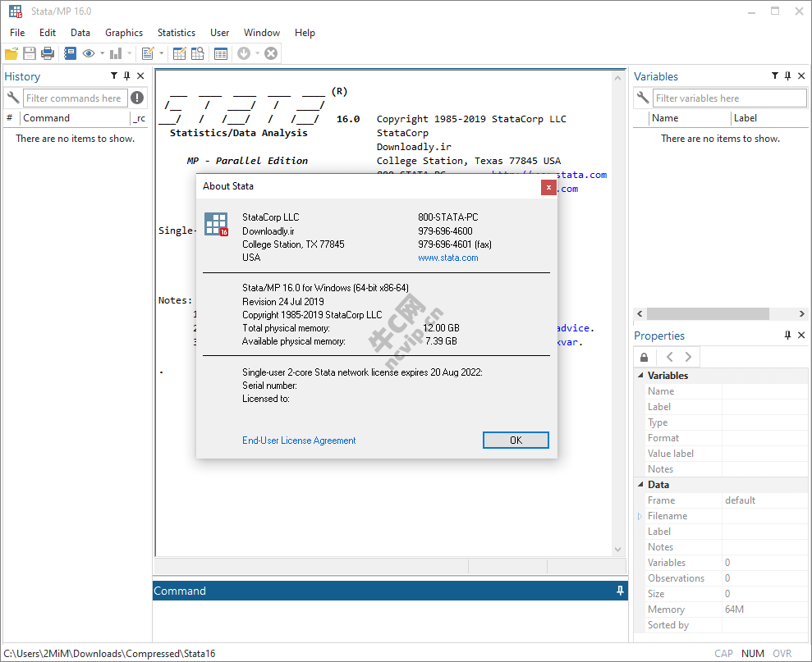The width and height of the screenshot is (812, 662).
Task: Collapse the Variables section in Properties
Action: click(640, 375)
